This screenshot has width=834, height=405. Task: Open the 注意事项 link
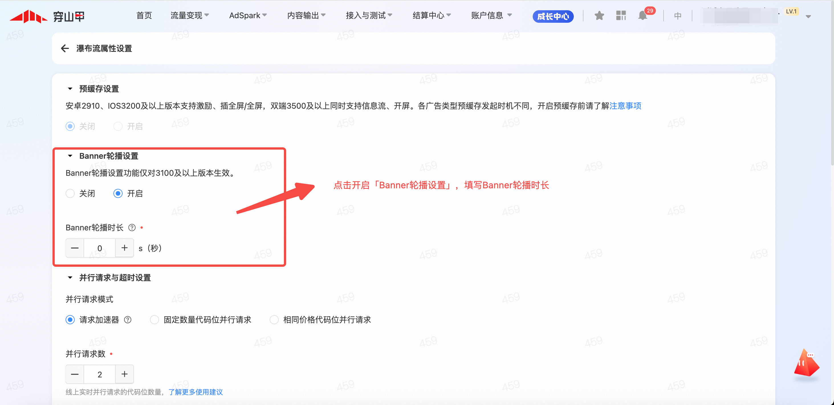[x=625, y=106]
